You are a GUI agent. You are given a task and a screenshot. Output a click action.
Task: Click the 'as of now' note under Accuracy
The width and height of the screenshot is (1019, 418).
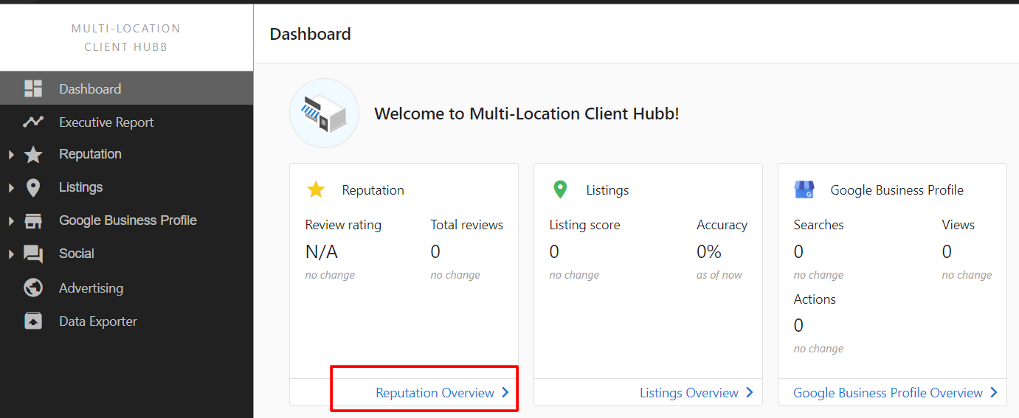coord(719,275)
